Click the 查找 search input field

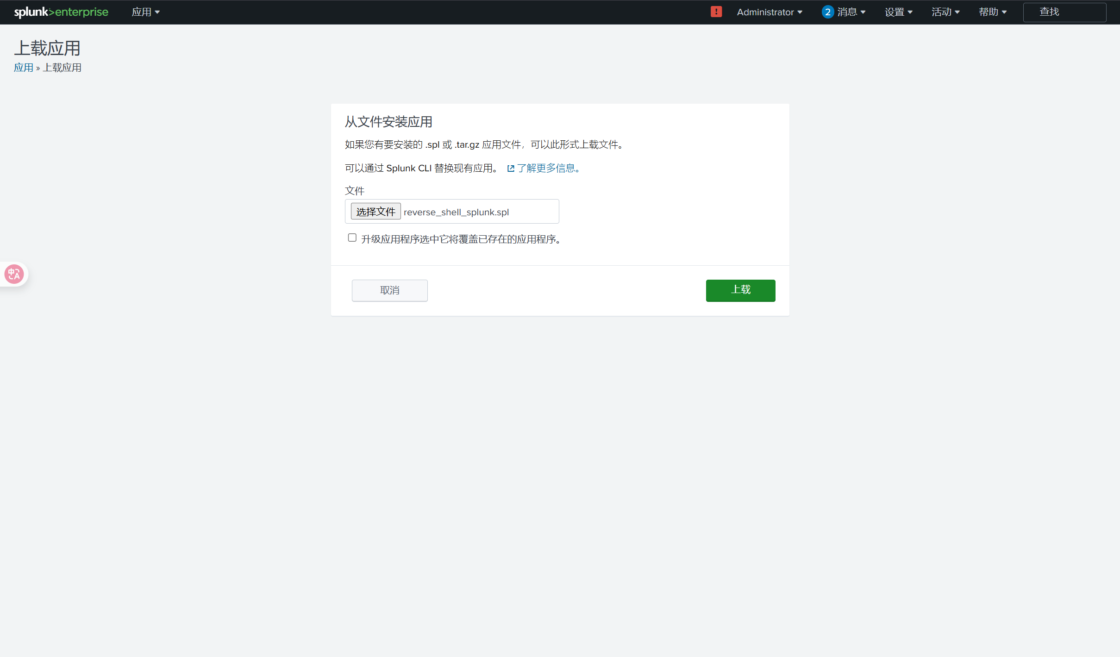[1064, 12]
